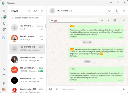Minimize the WhatsApp window
128x93 pixels.
coord(111,3)
